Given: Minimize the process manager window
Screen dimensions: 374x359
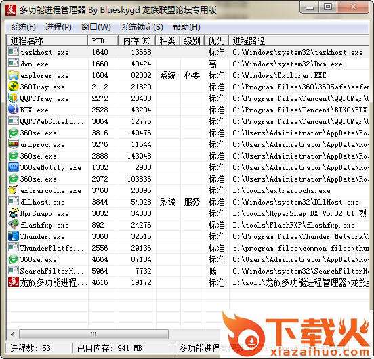Looking at the screenshot, I should [310, 7].
